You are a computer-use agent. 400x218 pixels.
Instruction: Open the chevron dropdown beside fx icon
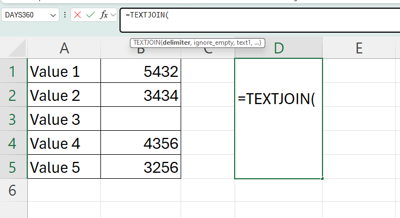tap(113, 15)
